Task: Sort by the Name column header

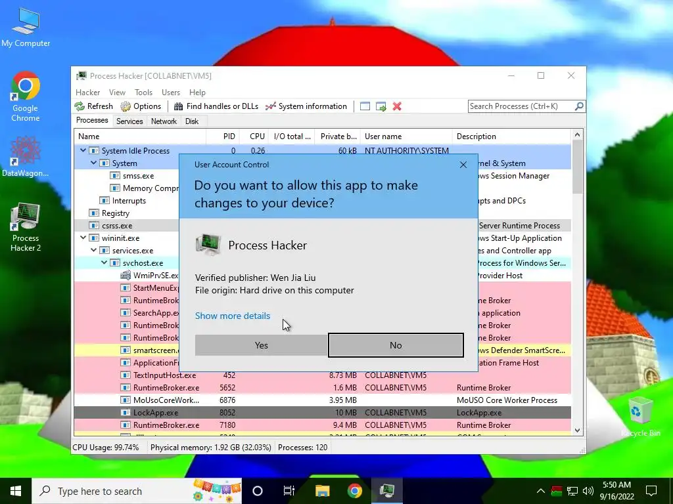Action: pos(140,136)
